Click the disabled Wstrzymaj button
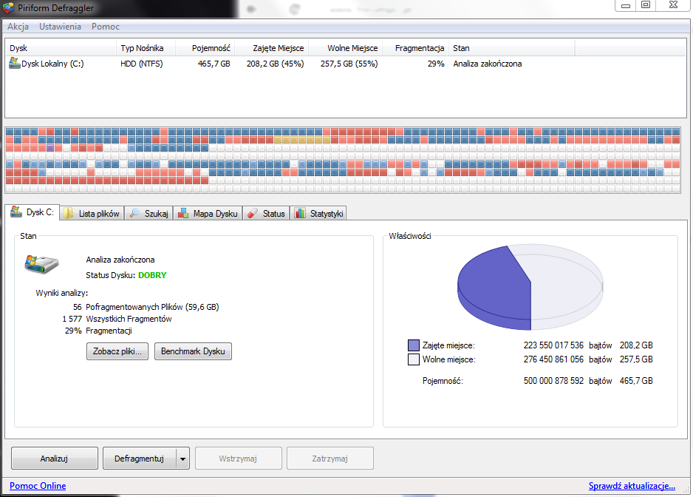 [x=238, y=458]
